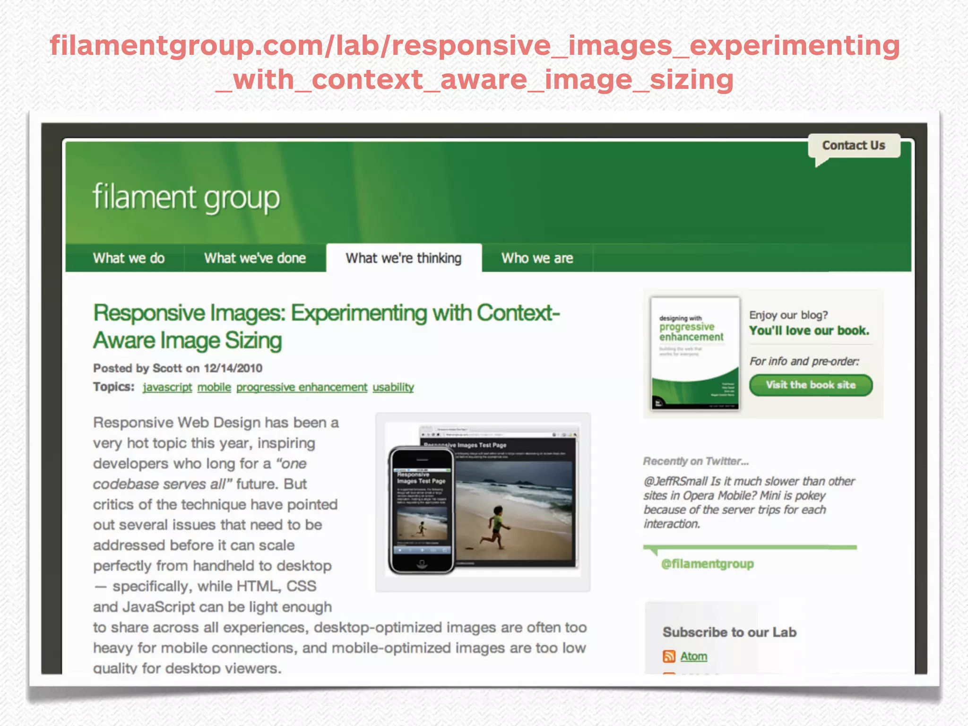The height and width of the screenshot is (726, 968).
Task: Click the @filamentgroup Twitter link
Action: point(707,564)
